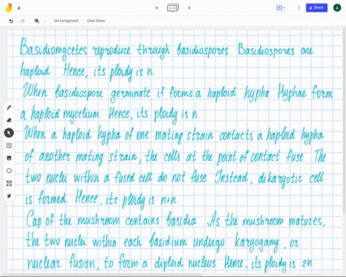The width and height of the screenshot is (346, 277).
Task: Redo the last action
Action: click(x=22, y=21)
